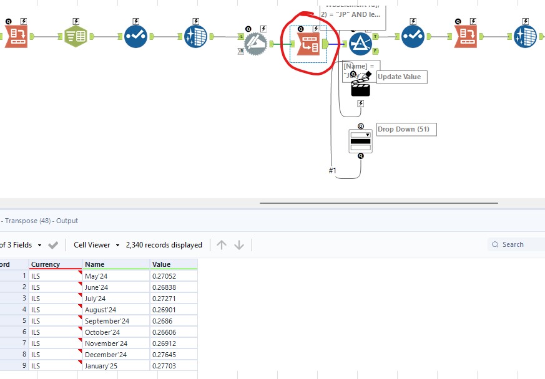Click the Value column header

point(174,264)
